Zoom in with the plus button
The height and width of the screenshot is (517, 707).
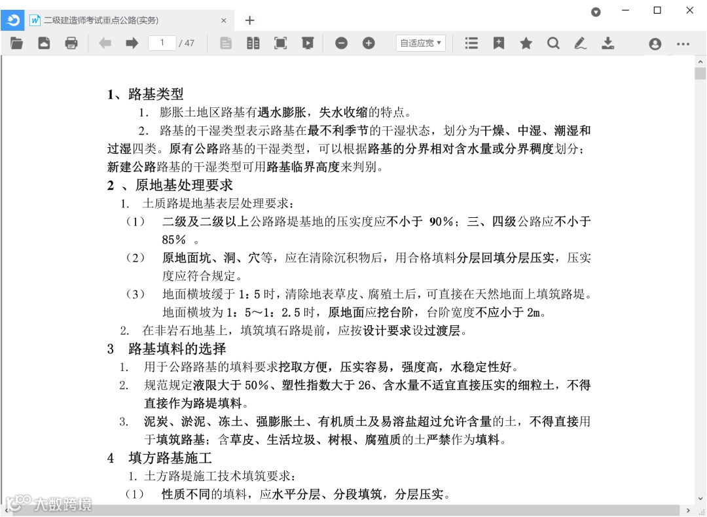click(x=369, y=43)
